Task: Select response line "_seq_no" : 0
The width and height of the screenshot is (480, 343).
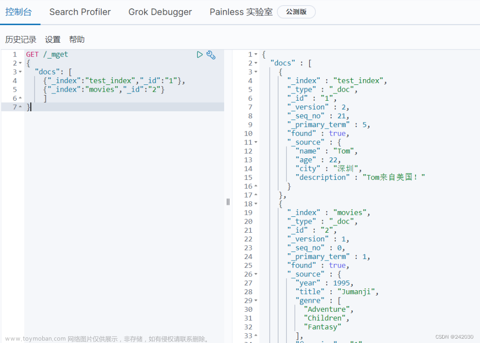Action: click(x=316, y=248)
